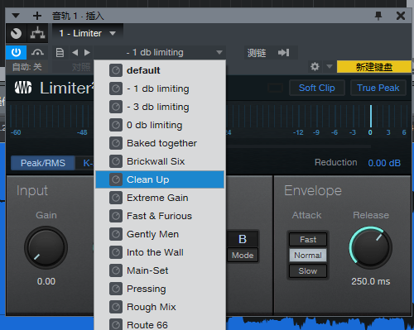Viewport: 414px width, 330px height.
Task: Click the Release value 250.0 ms
Action: pyautogui.click(x=371, y=281)
